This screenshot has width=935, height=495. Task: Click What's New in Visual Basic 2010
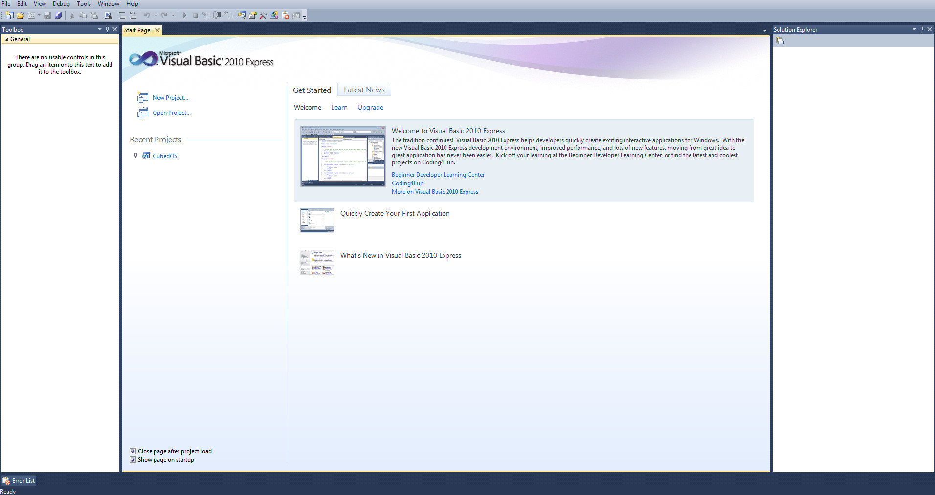(x=401, y=255)
